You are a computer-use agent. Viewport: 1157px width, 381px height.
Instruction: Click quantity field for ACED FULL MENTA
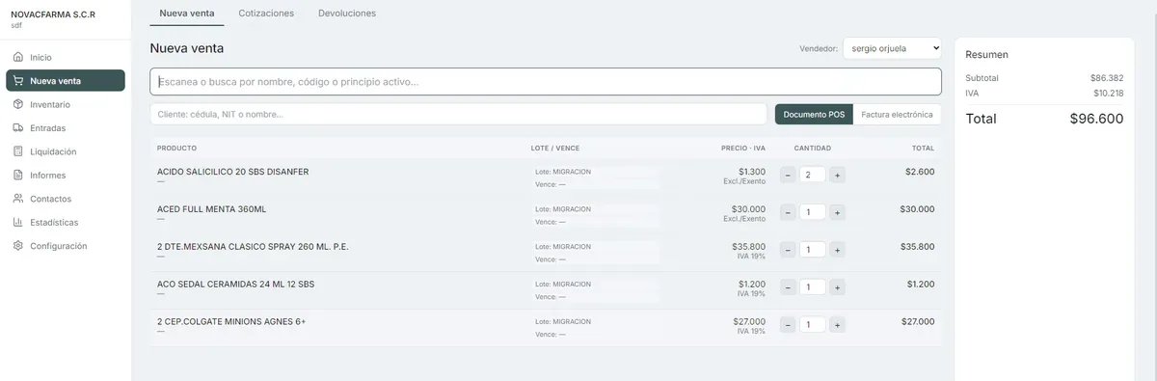(813, 212)
